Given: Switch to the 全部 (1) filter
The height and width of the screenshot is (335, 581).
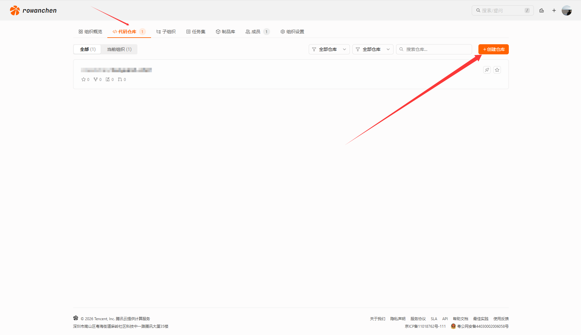Looking at the screenshot, I should [87, 49].
